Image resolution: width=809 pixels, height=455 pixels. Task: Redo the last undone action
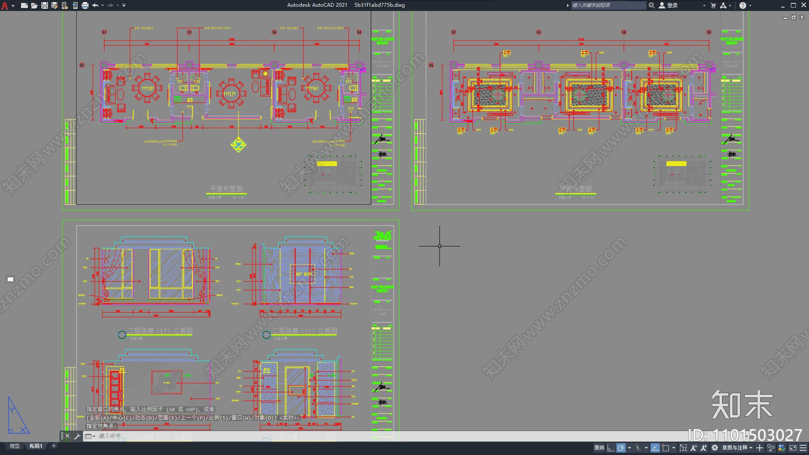pyautogui.click(x=110, y=5)
